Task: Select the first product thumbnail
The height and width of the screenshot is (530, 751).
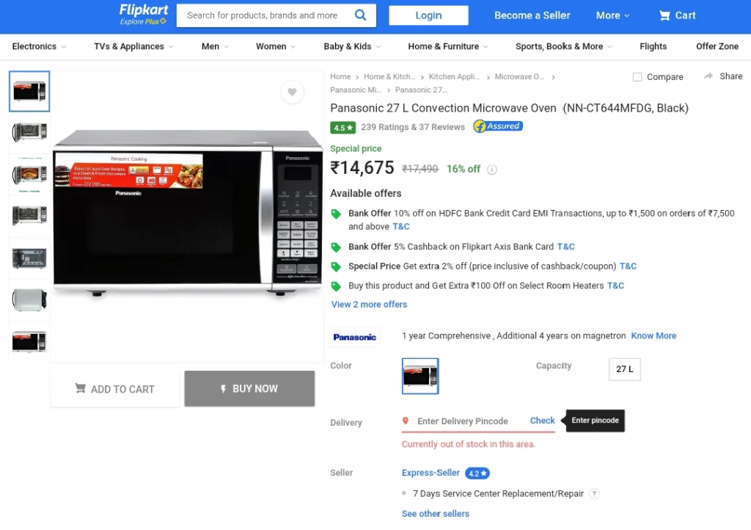Action: pos(29,91)
